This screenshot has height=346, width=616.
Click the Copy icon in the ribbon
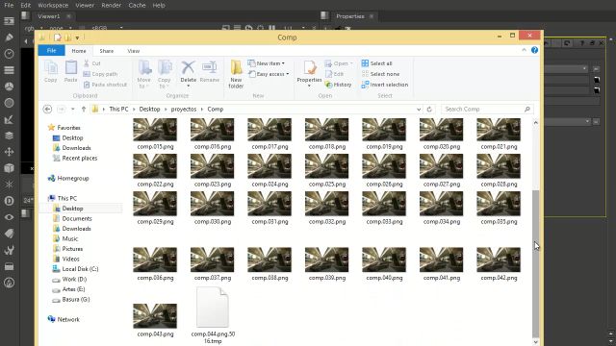click(51, 71)
